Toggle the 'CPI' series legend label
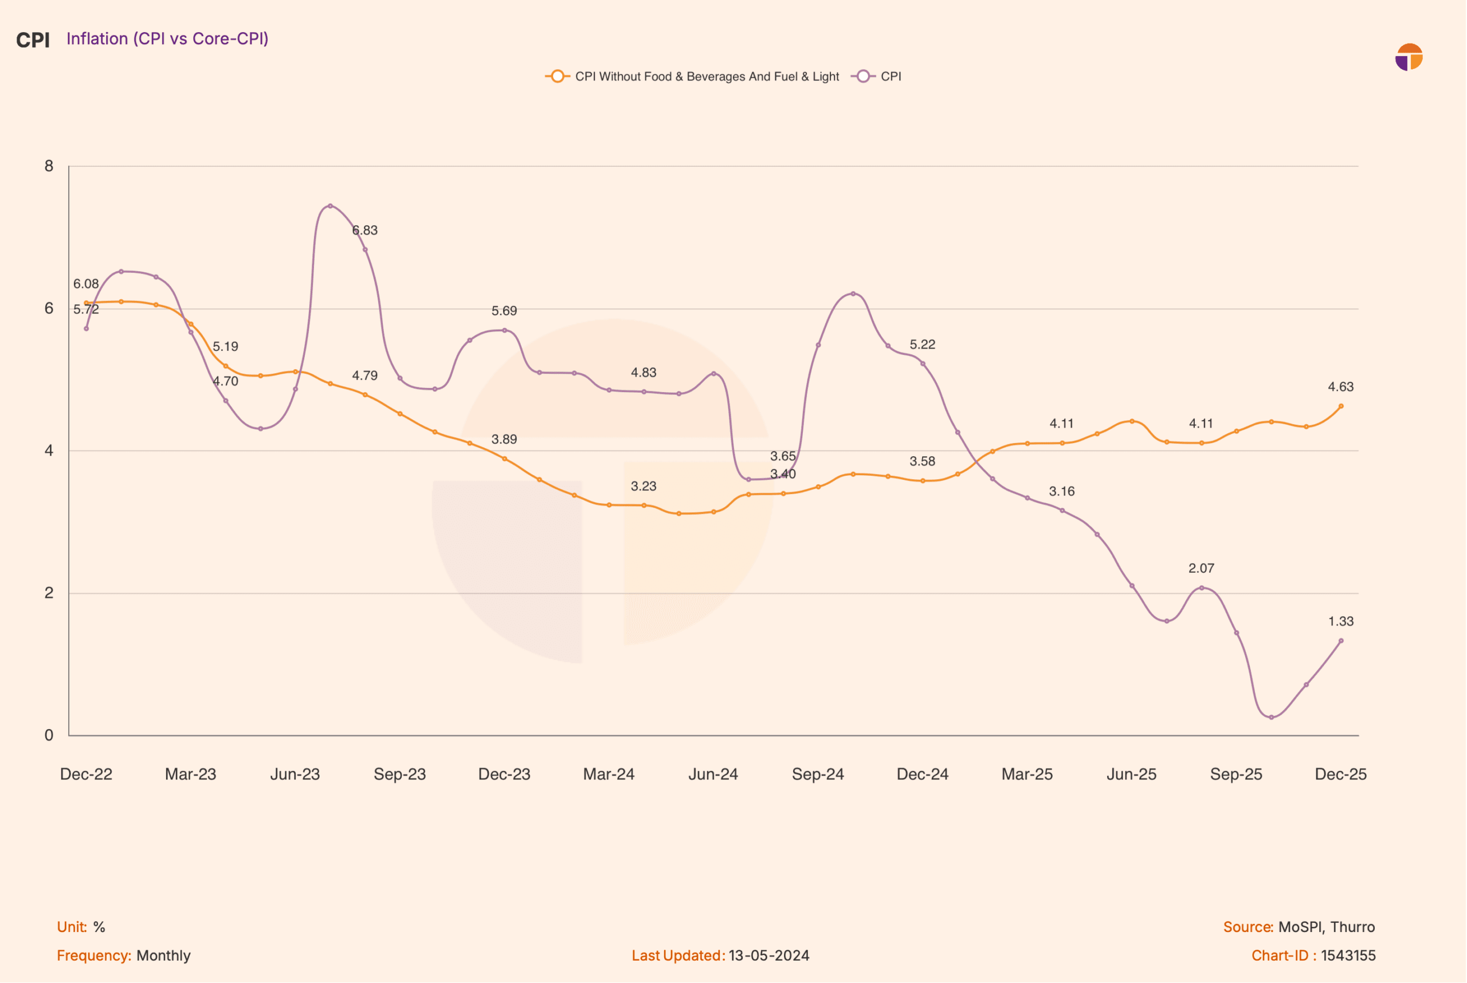Screen dimensions: 1467x983 point(891,76)
